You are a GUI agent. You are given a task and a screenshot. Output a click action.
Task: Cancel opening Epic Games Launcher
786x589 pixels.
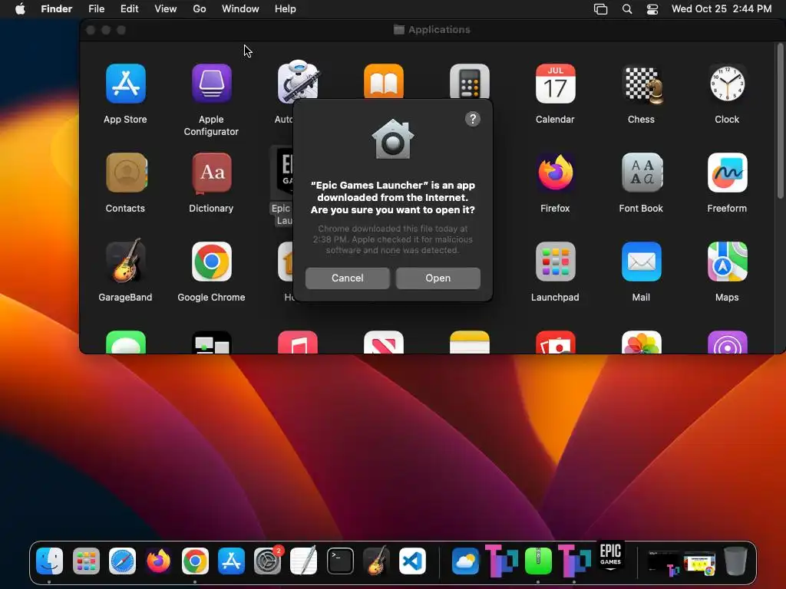point(348,278)
